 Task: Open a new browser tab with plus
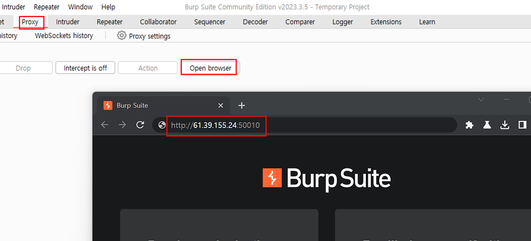[x=241, y=106]
